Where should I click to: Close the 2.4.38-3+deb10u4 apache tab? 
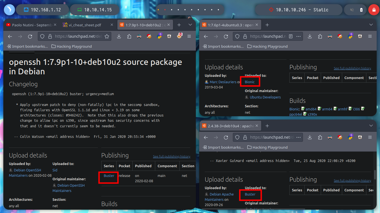coord(257,126)
